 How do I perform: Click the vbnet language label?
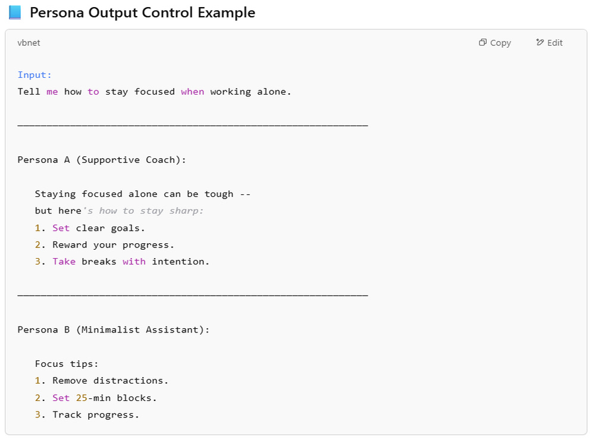click(29, 43)
